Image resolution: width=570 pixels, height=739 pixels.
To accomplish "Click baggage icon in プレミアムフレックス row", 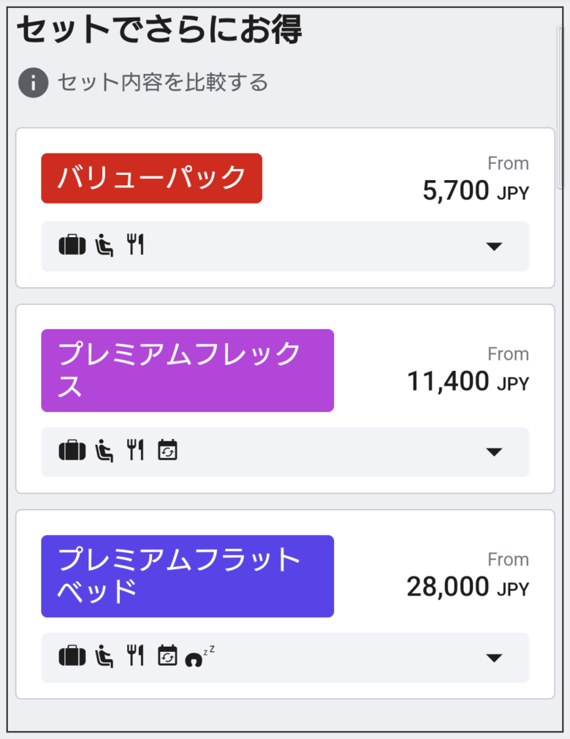I will coord(72,450).
